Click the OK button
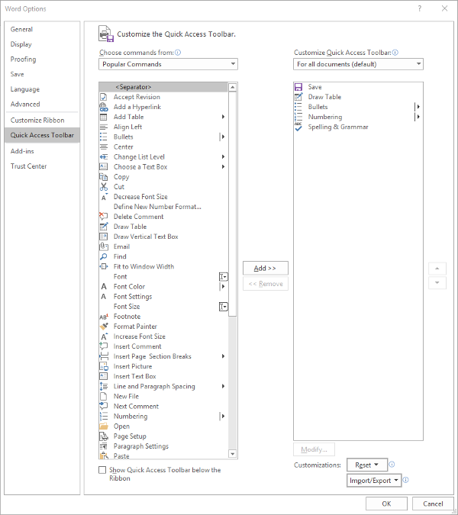This screenshot has height=515, width=458. pos(386,504)
